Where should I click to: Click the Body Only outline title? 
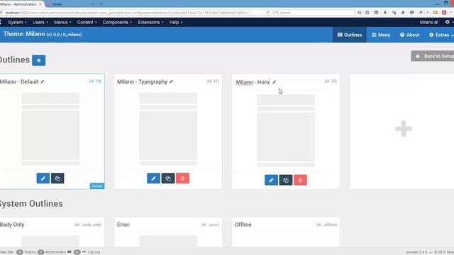12,225
